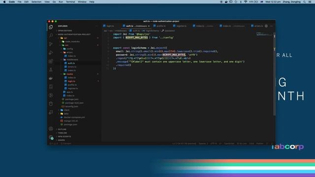Image resolution: width=315 pixels, height=177 pixels.
Task: Open macOS Spotlight search icon
Action: point(305,2)
